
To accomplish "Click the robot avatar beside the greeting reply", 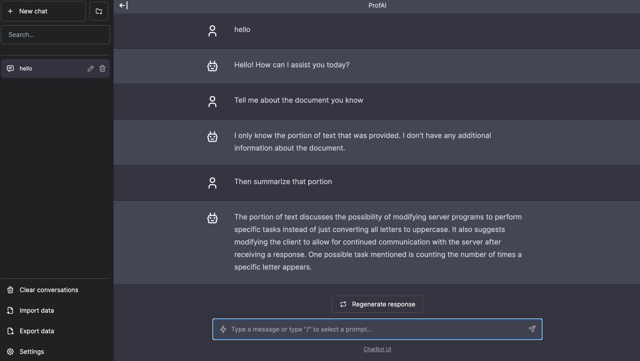I will point(212,66).
